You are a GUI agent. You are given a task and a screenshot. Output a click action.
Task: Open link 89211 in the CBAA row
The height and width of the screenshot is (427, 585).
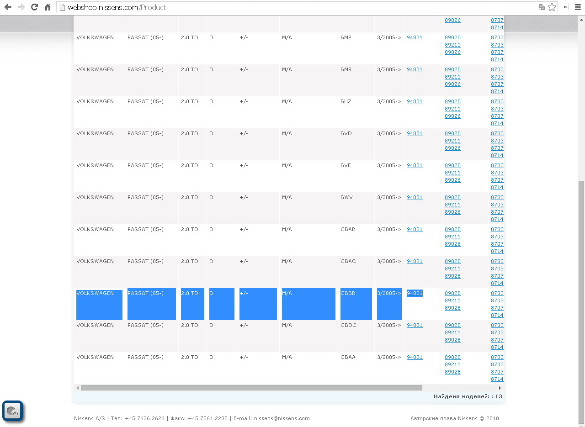coord(452,364)
